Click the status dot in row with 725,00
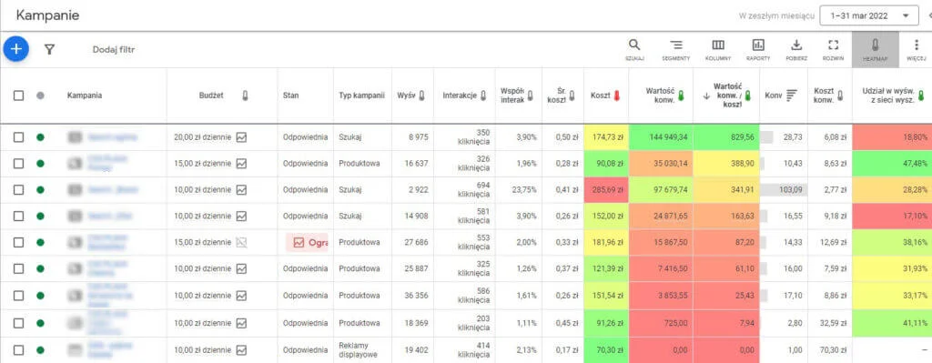The width and height of the screenshot is (932, 363). pyautogui.click(x=40, y=323)
